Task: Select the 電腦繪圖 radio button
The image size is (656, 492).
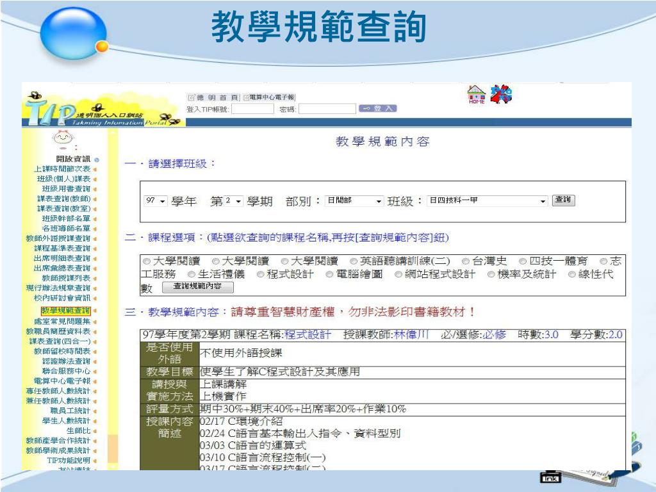Action: 329,274
